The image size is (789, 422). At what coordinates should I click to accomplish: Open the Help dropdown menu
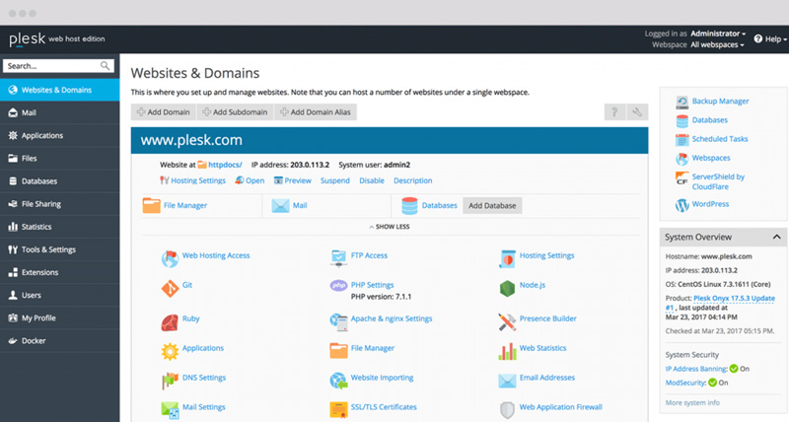point(770,38)
